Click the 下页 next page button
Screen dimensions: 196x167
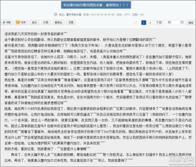click(x=159, y=23)
